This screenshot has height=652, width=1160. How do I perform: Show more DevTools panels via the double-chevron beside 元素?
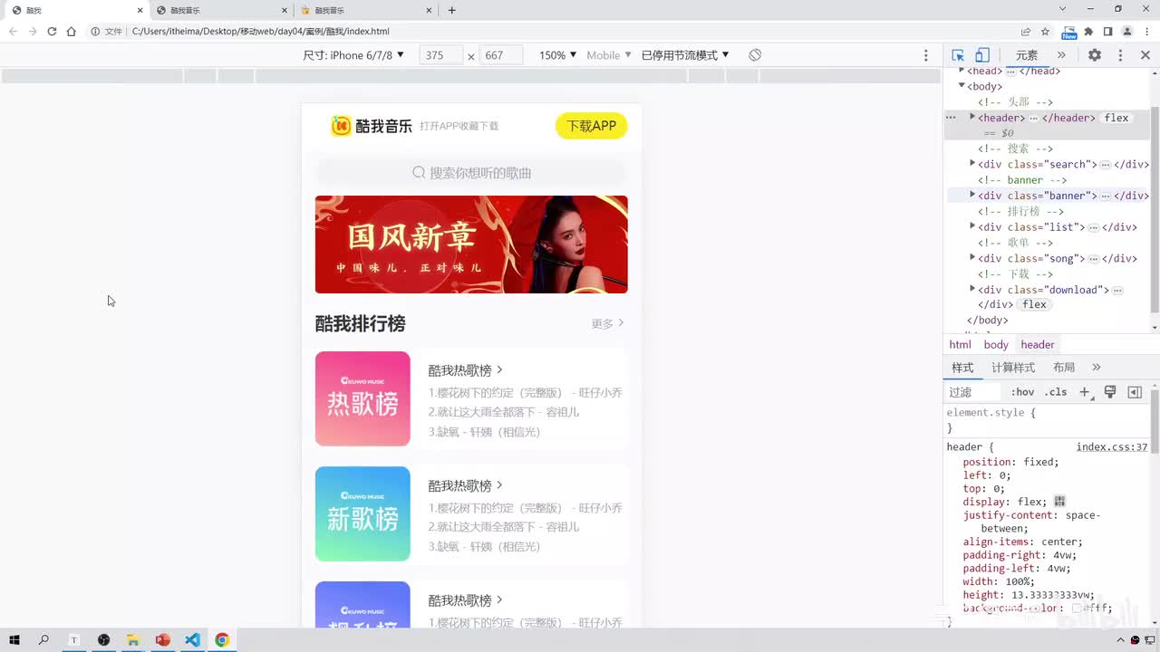1061,55
